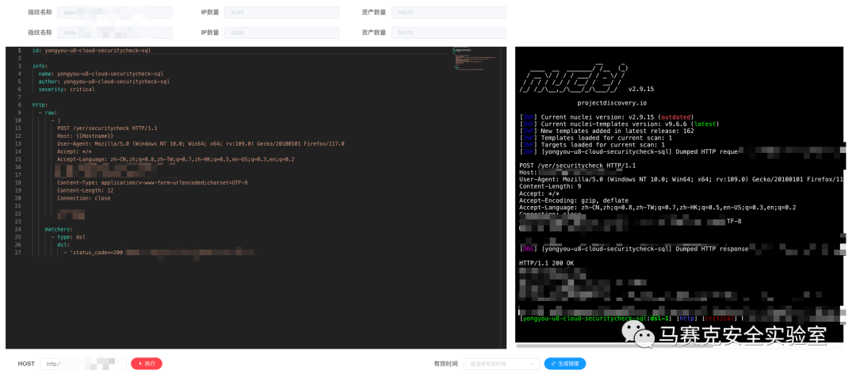Click the Accept-Language line in the terminal
This screenshot has width=856, height=374.
(x=657, y=208)
